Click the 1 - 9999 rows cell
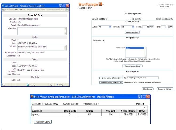 [142, 114]
